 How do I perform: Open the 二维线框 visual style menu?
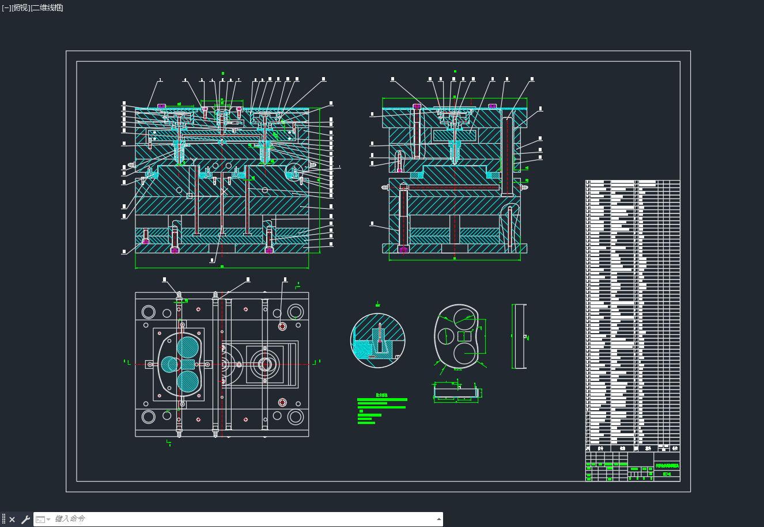pyautogui.click(x=47, y=7)
